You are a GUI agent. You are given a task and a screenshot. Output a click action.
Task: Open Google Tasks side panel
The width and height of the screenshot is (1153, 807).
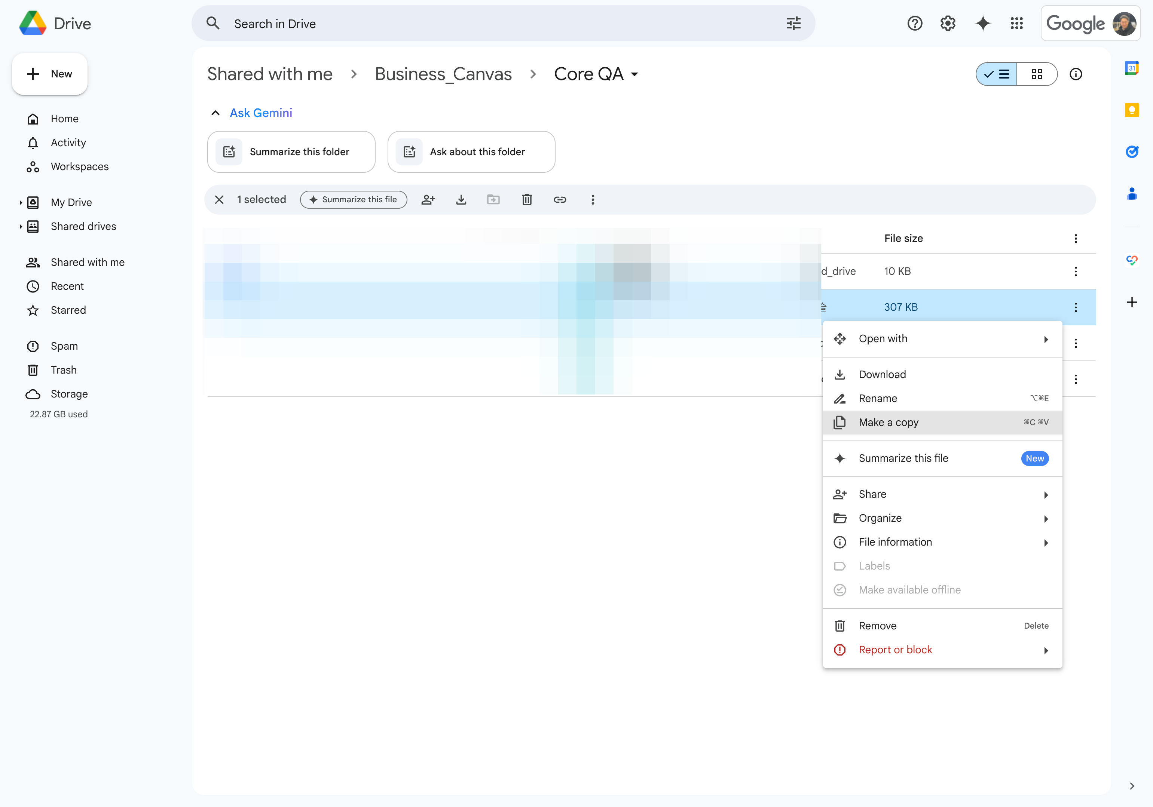click(x=1131, y=151)
